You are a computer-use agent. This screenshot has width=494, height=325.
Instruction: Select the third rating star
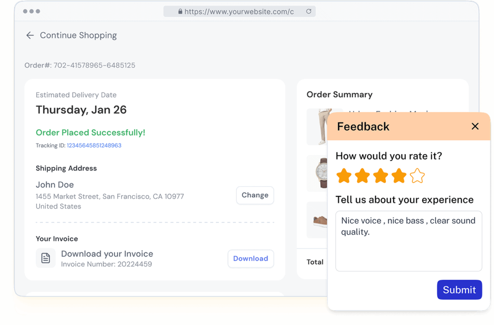pyautogui.click(x=381, y=176)
